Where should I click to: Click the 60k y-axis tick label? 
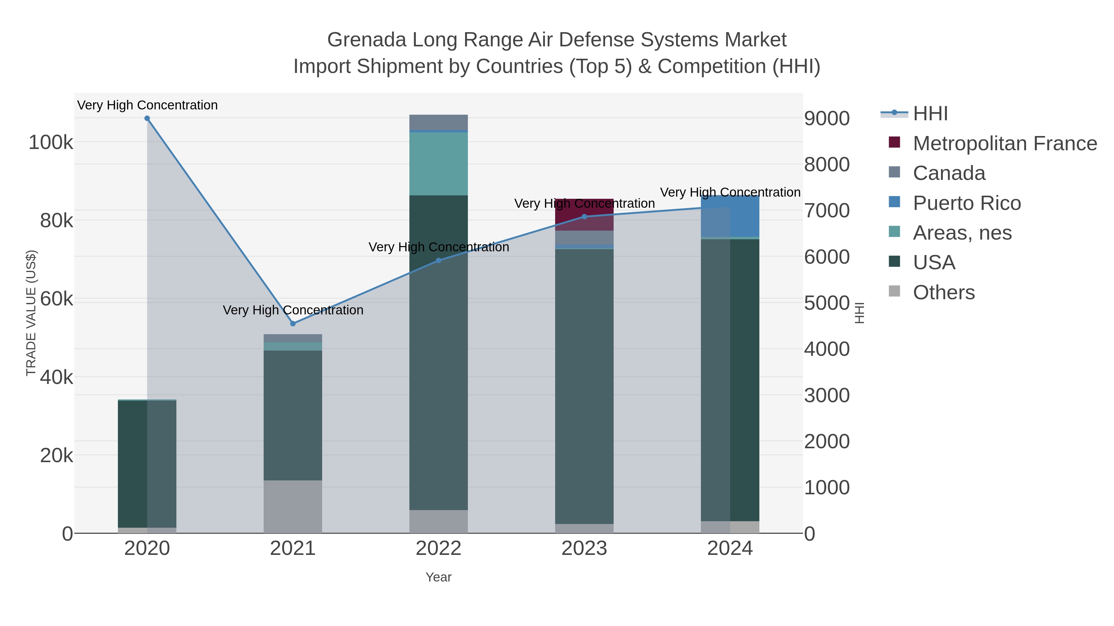tap(56, 299)
